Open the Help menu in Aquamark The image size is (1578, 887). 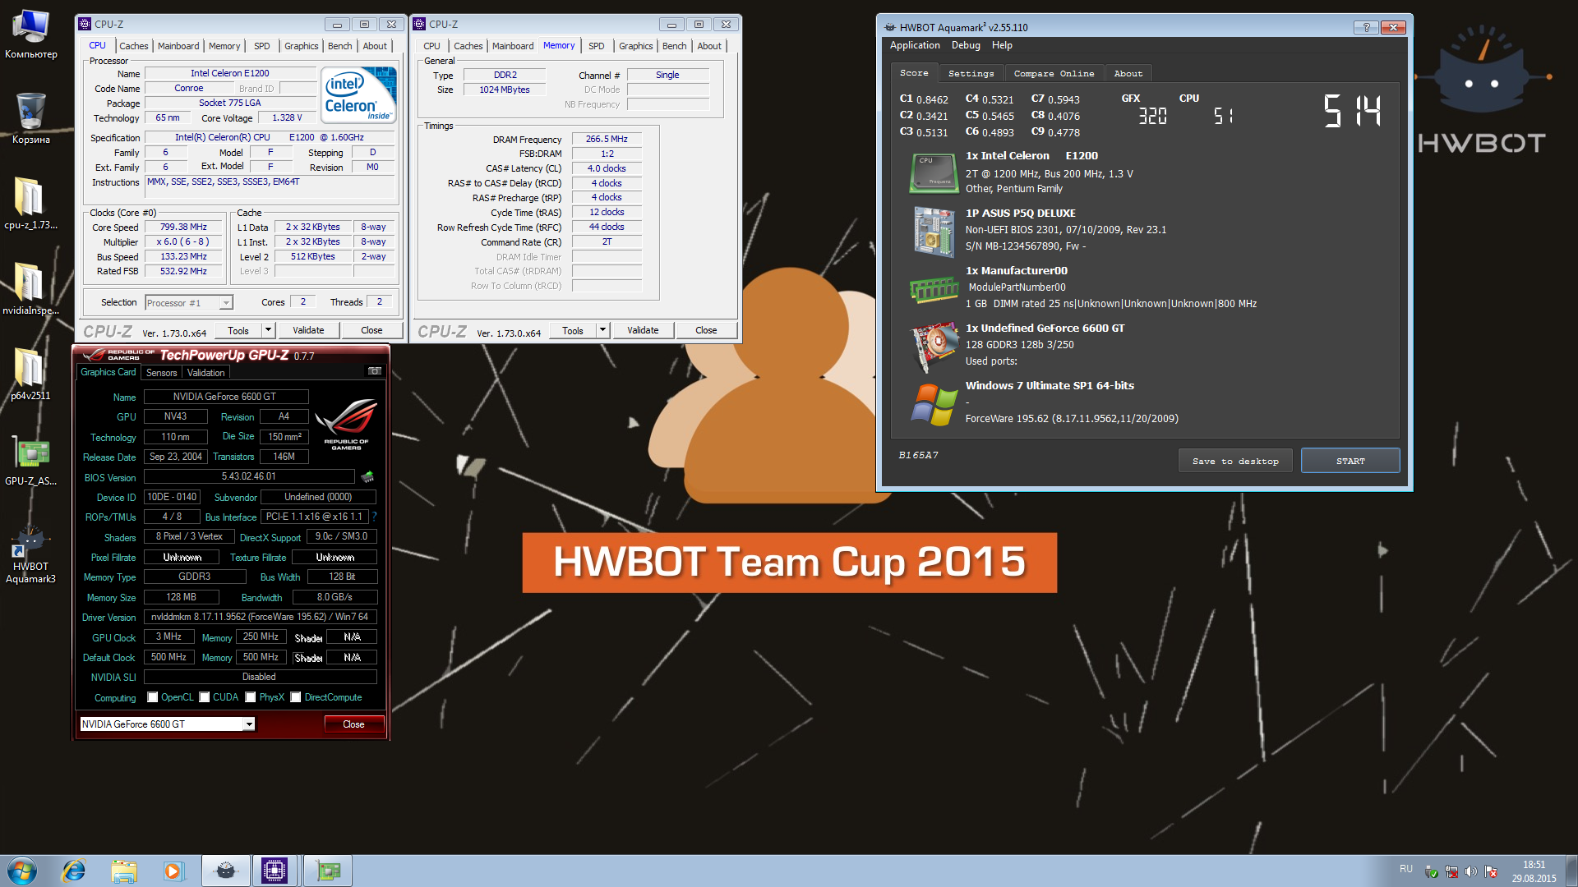[x=1001, y=45]
